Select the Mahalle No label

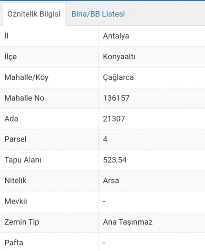24,98
